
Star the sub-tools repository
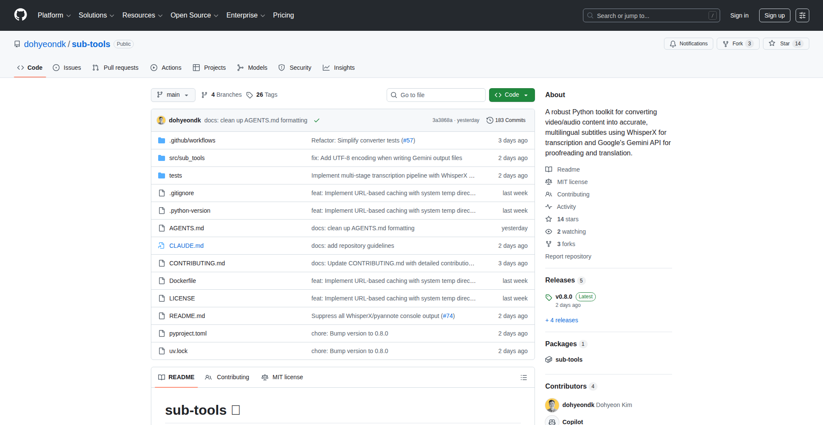click(786, 43)
